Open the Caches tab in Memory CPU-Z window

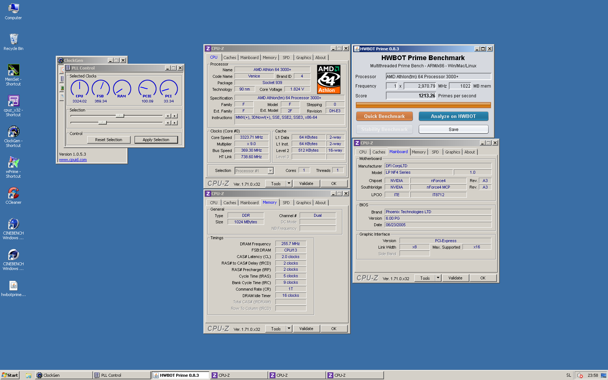point(229,203)
